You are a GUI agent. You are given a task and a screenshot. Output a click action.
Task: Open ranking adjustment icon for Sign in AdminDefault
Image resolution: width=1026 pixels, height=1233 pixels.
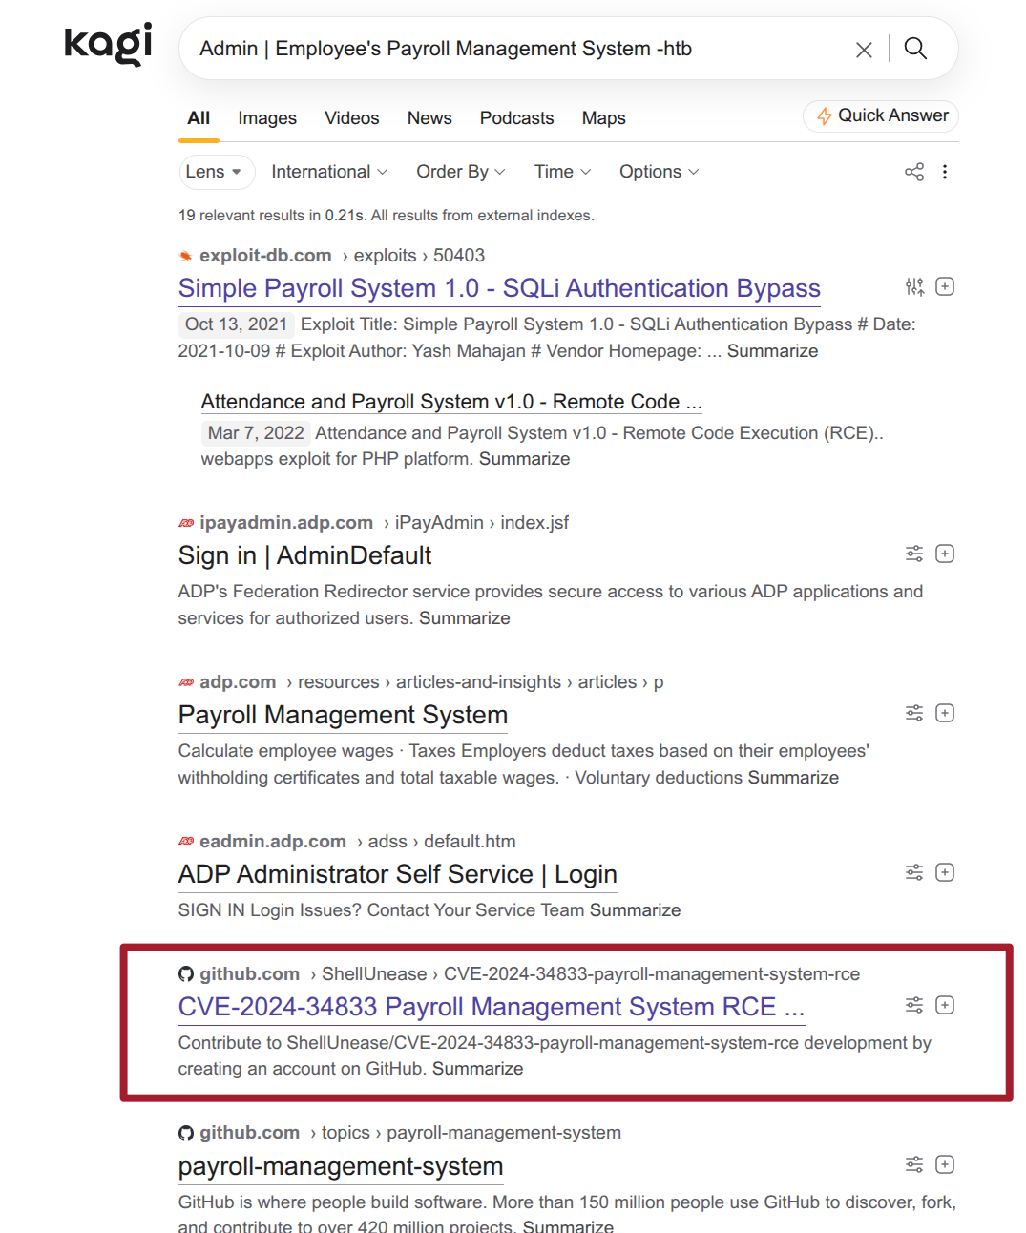914,554
